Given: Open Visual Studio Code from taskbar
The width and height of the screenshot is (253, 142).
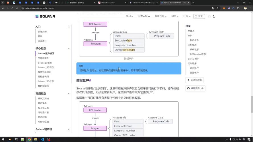Looking at the screenshot, I should click(x=42, y=139).
